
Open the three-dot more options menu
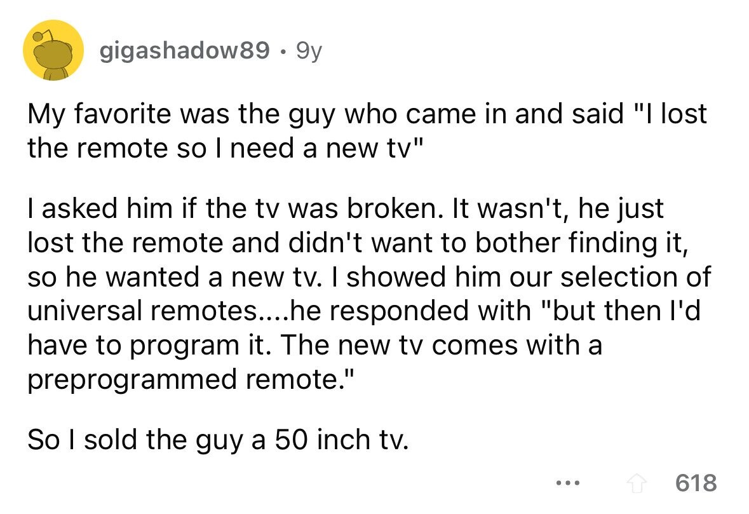coord(569,484)
